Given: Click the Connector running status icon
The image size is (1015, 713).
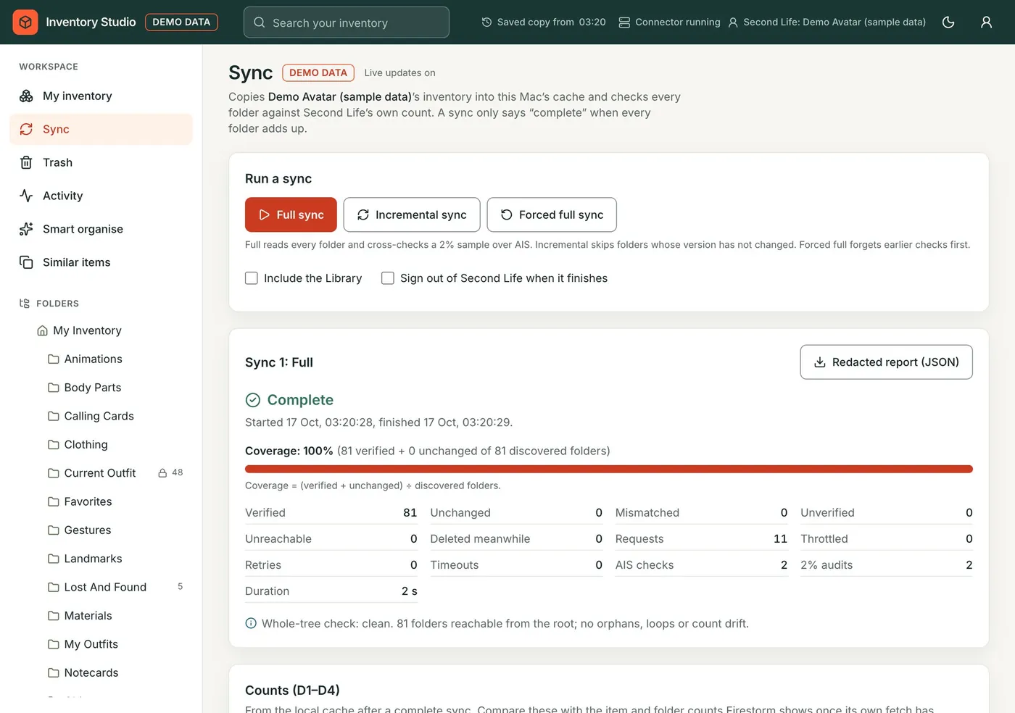Looking at the screenshot, I should click(x=624, y=22).
